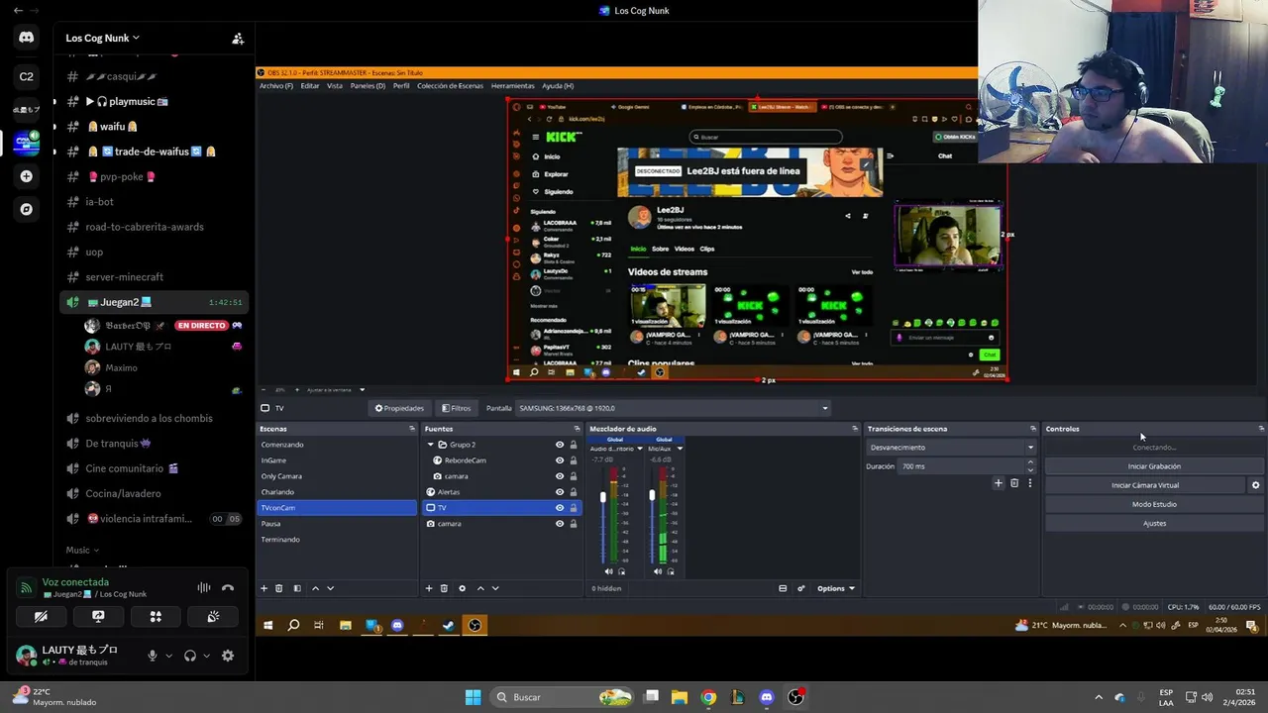Remove selected source with Fuentes trash icon
Screen dimensions: 1268x713
(x=444, y=588)
